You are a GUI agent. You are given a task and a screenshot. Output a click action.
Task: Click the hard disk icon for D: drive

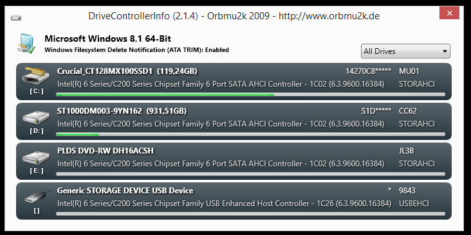36,118
